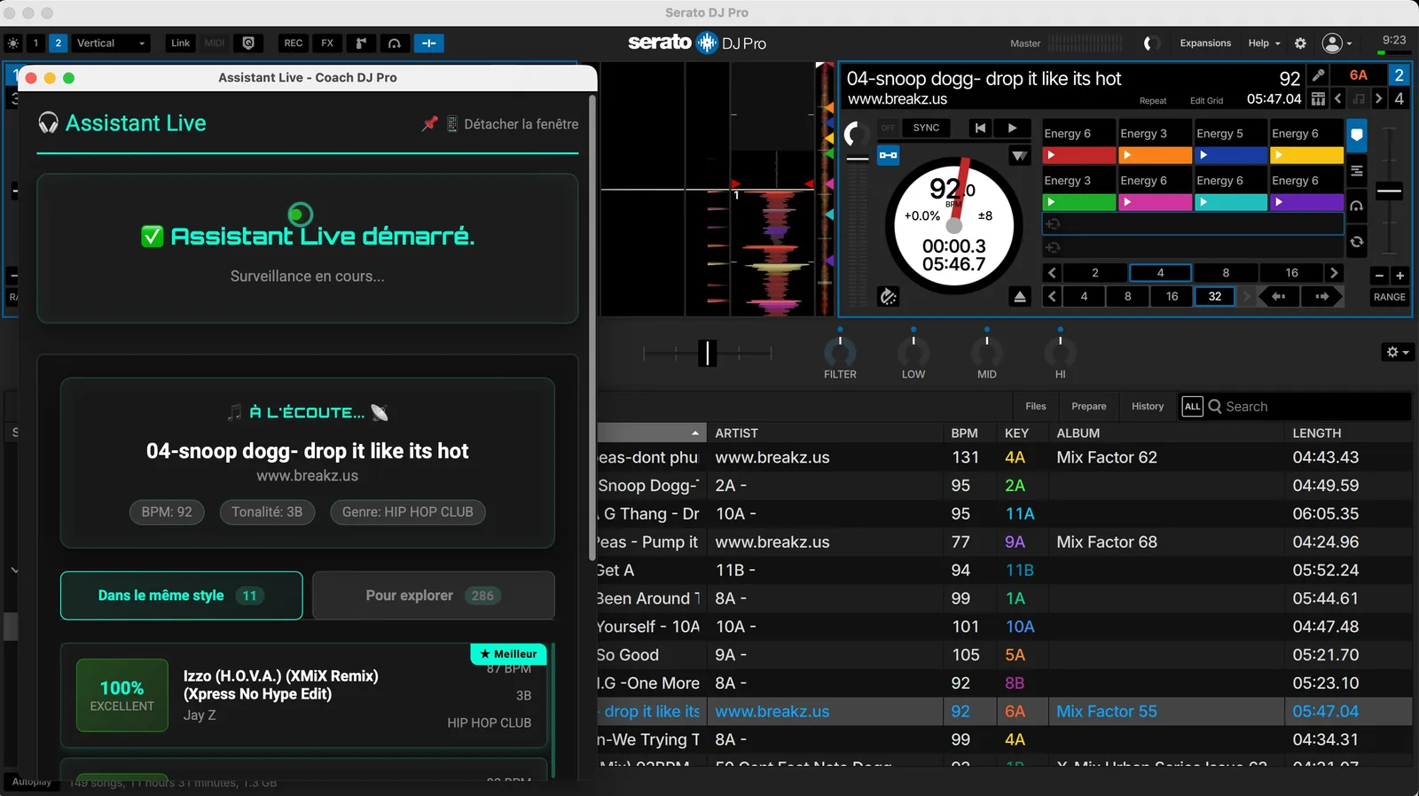This screenshot has width=1419, height=796.
Task: Toggle quantize link icon on deck 2
Action: pyautogui.click(x=888, y=156)
